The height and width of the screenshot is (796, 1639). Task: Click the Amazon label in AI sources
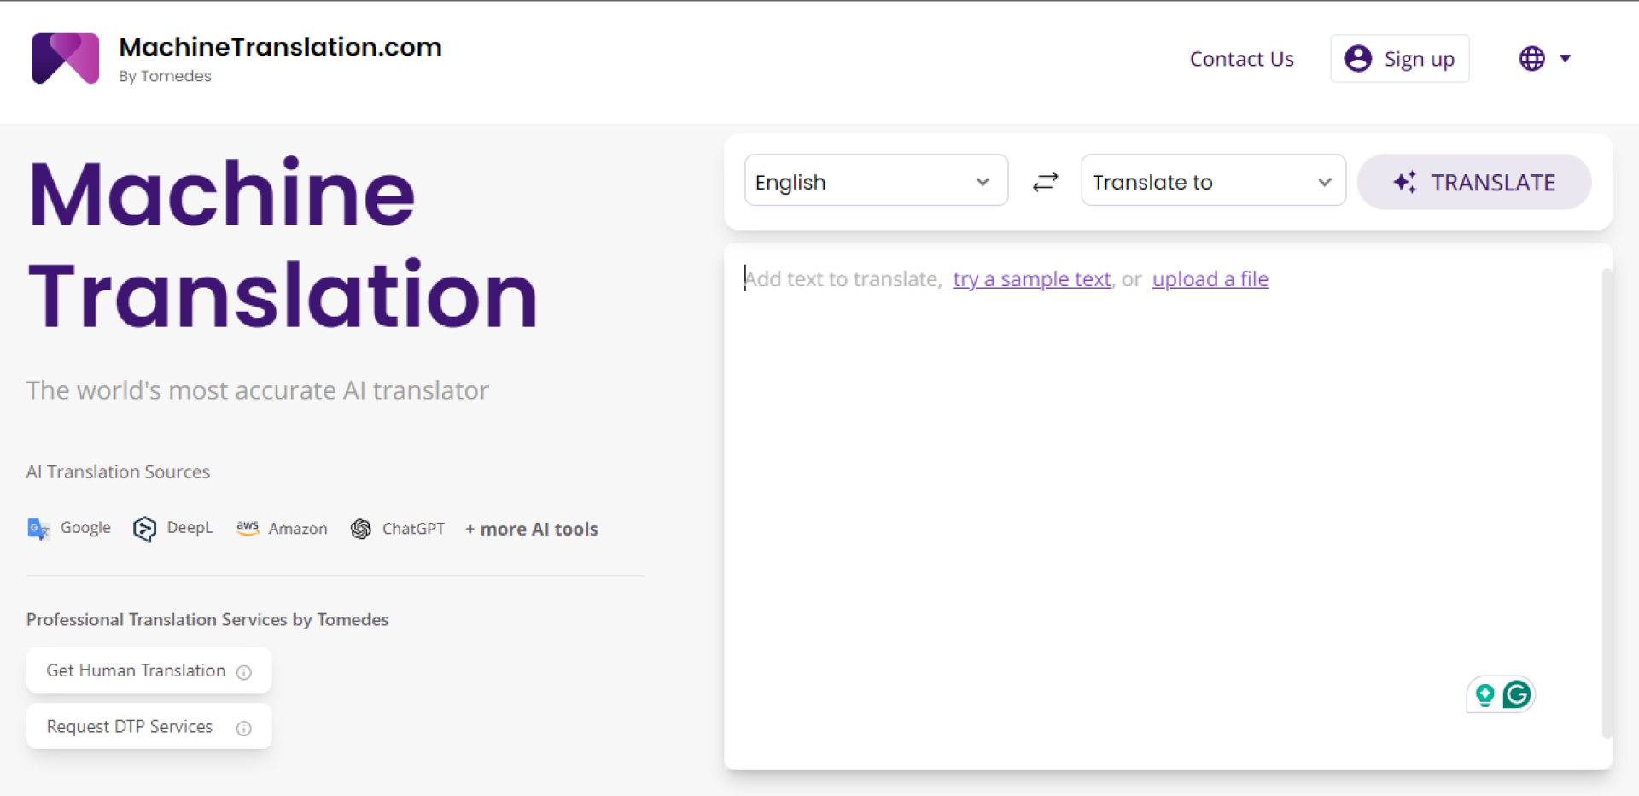click(298, 529)
